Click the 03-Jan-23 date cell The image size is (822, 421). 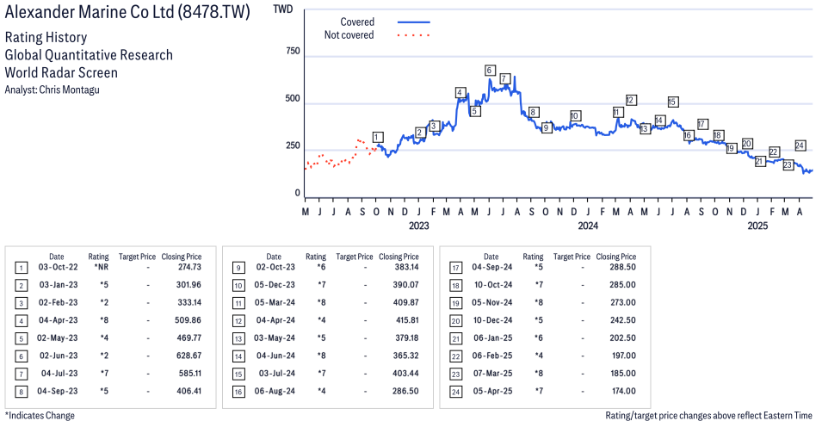click(58, 285)
